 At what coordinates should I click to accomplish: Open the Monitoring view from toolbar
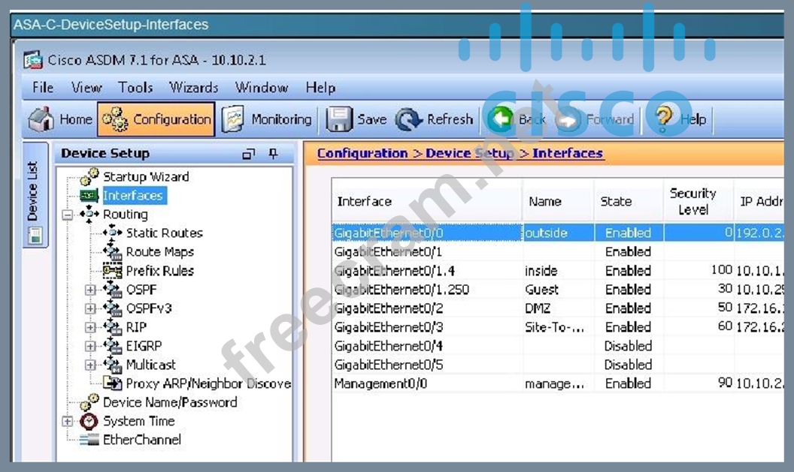(x=267, y=119)
